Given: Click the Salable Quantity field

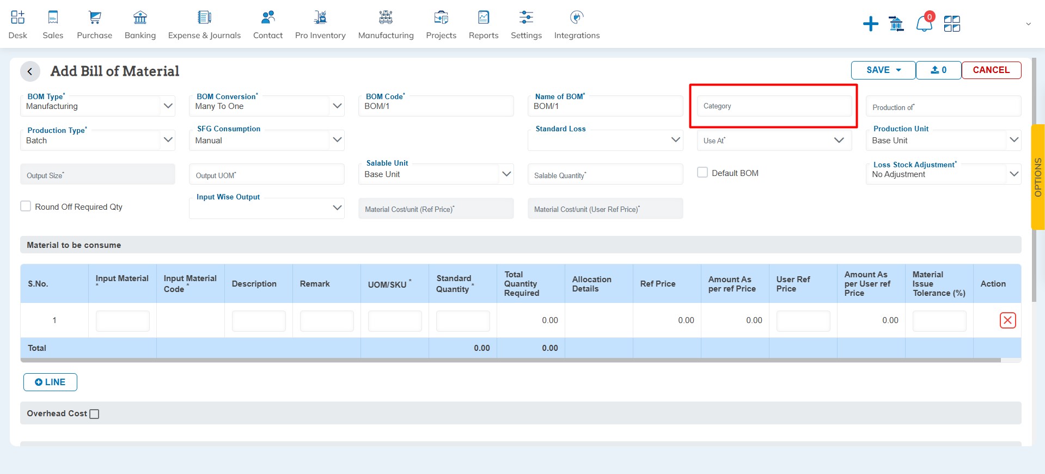Looking at the screenshot, I should pyautogui.click(x=605, y=174).
